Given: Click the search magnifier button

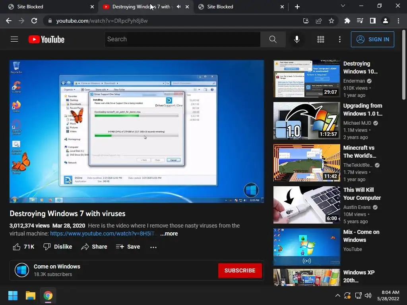Looking at the screenshot, I should (273, 39).
